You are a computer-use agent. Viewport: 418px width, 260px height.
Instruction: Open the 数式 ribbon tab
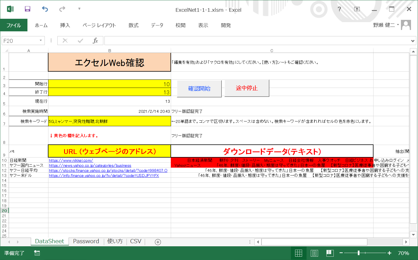tap(134, 25)
